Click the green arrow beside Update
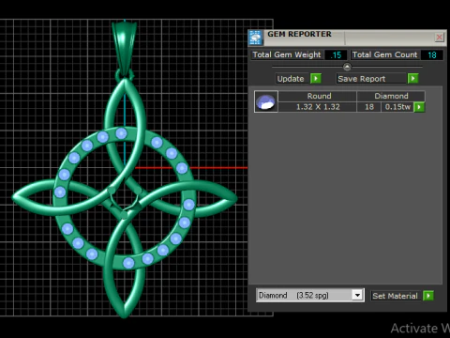The width and height of the screenshot is (450, 338). pos(316,78)
